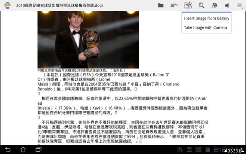Tap the figure '17.36%' in the text
The height and width of the screenshot is (154, 246).
point(65,108)
